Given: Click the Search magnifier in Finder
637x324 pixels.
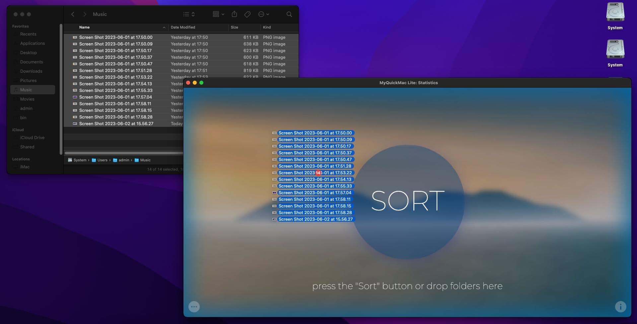Looking at the screenshot, I should (289, 14).
